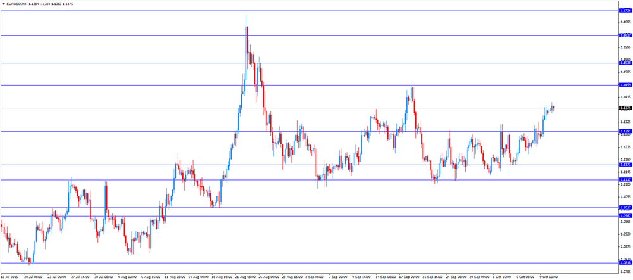Click the 21 Aug 08:00 time label

pyautogui.click(x=246, y=277)
